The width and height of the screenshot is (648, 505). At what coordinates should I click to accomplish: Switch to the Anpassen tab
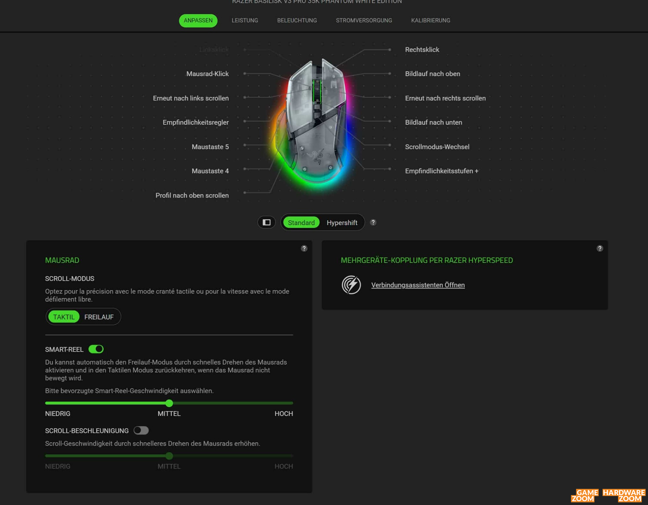[198, 20]
